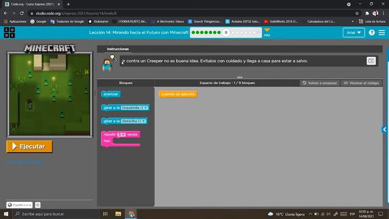The image size is (389, 219).
Task: Click the Chrome media control icon
Action: pos(348,4)
